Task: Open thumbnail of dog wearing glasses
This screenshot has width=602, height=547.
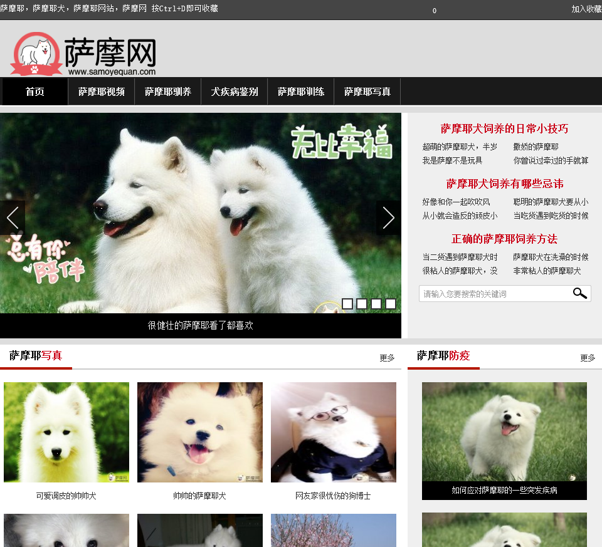Action: [x=334, y=432]
